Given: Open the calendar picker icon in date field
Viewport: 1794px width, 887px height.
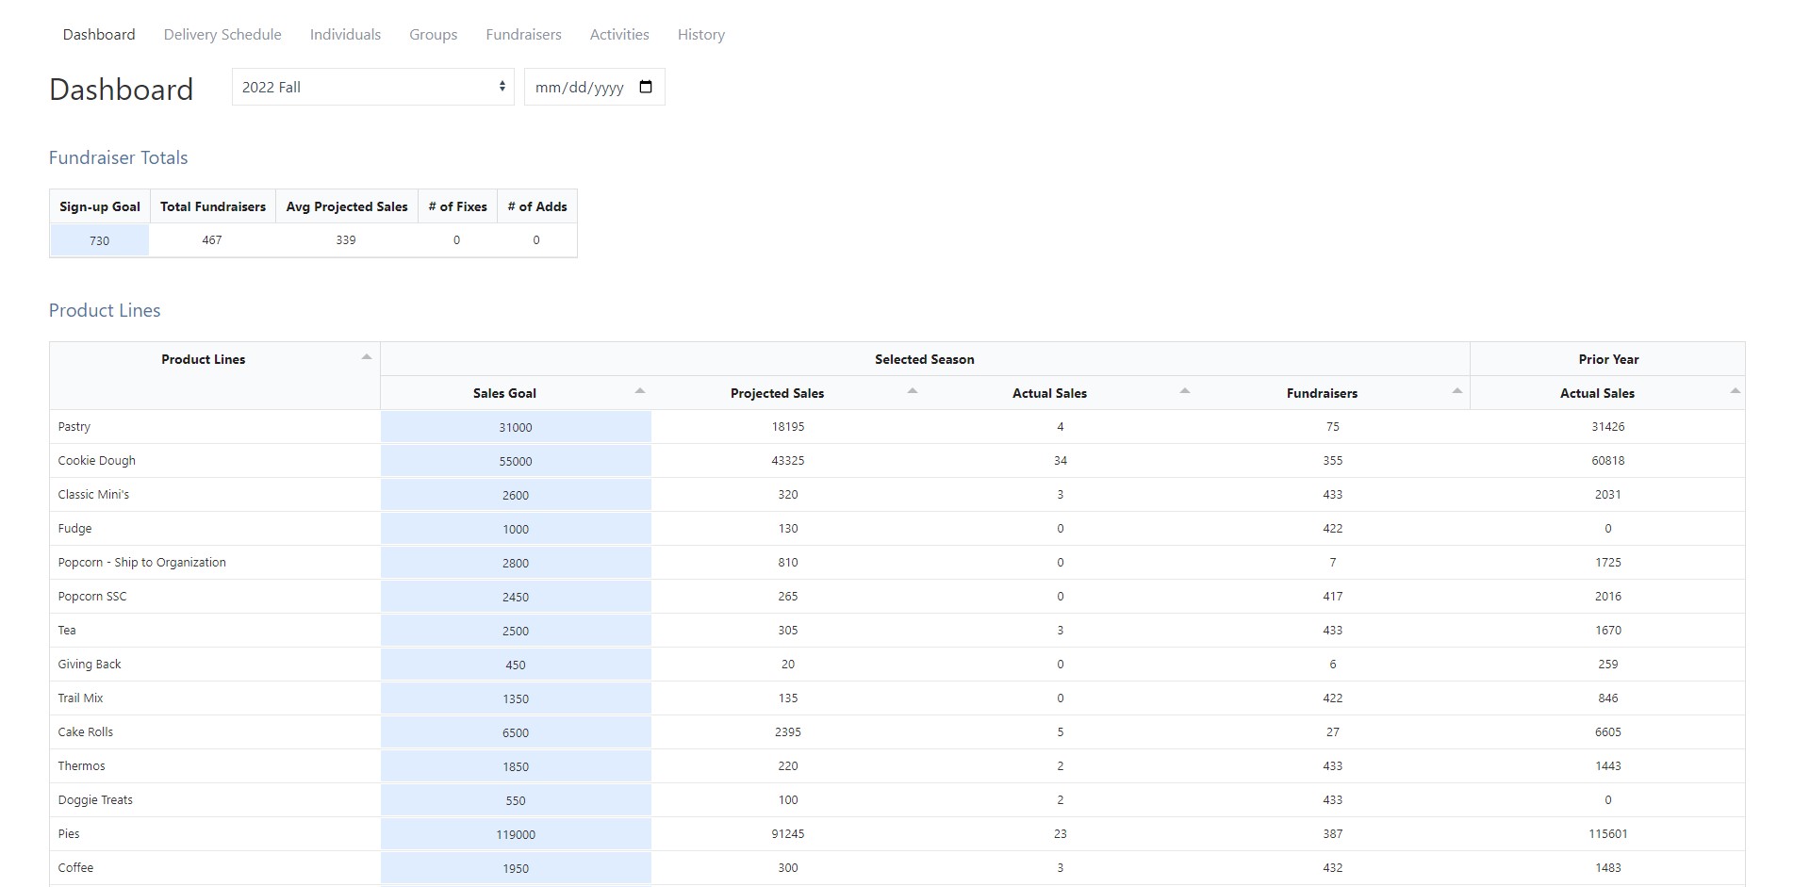Looking at the screenshot, I should (646, 87).
